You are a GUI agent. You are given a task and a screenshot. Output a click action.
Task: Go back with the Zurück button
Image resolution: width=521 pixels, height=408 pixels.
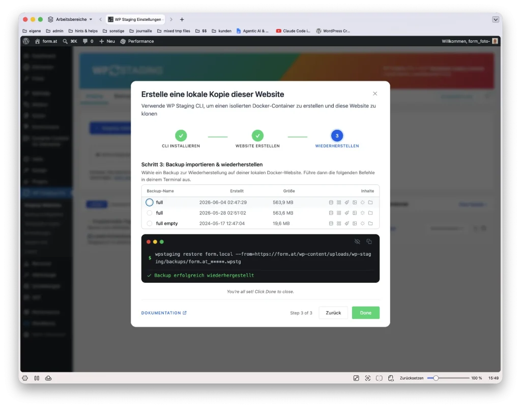pos(333,313)
